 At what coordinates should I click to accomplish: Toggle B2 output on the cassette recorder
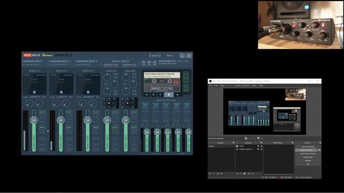[186, 90]
